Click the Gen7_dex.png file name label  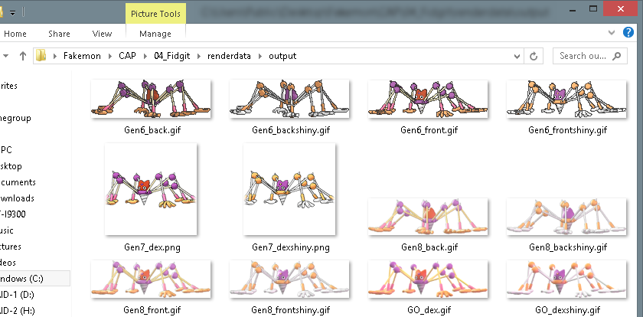point(152,247)
